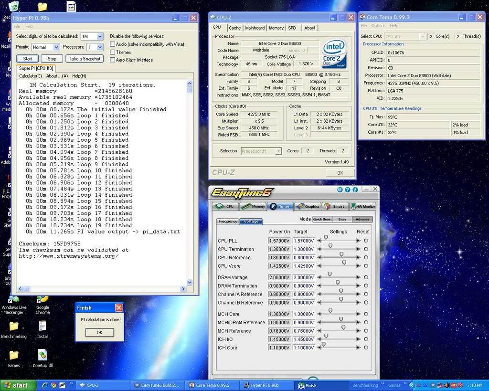Screen dimensions: 489x391
Task: Click CPU Vcore slider handle
Action: tap(344, 263)
